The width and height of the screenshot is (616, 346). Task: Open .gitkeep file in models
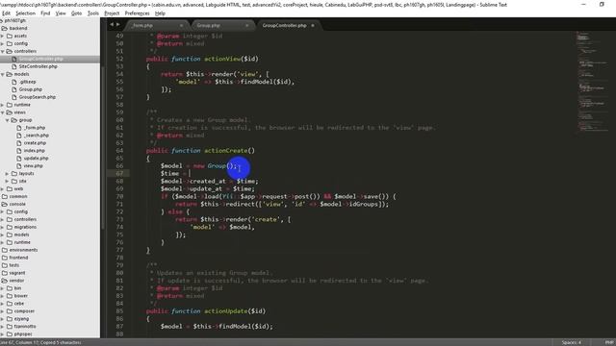[x=28, y=82]
